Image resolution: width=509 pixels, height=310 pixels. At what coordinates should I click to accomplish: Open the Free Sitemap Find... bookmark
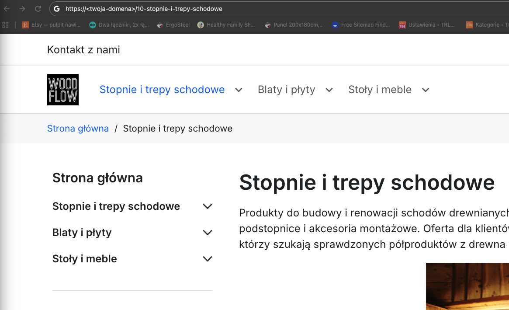coord(361,24)
